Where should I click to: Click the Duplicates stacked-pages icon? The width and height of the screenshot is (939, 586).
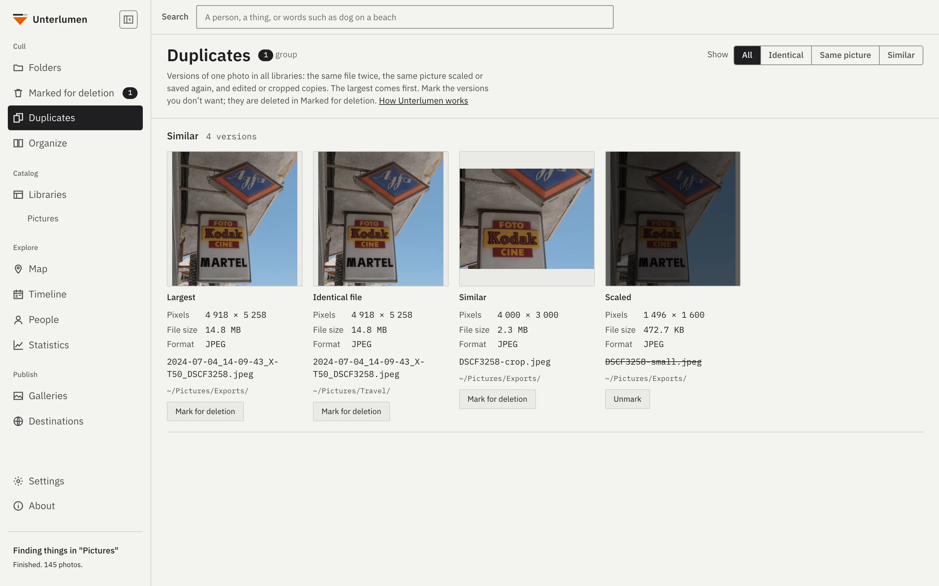tap(18, 118)
